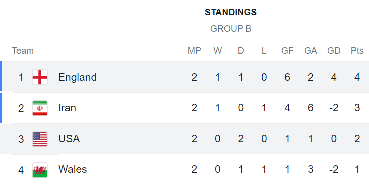Click the Iran flag icon
The width and height of the screenshot is (369, 187).
(40, 108)
